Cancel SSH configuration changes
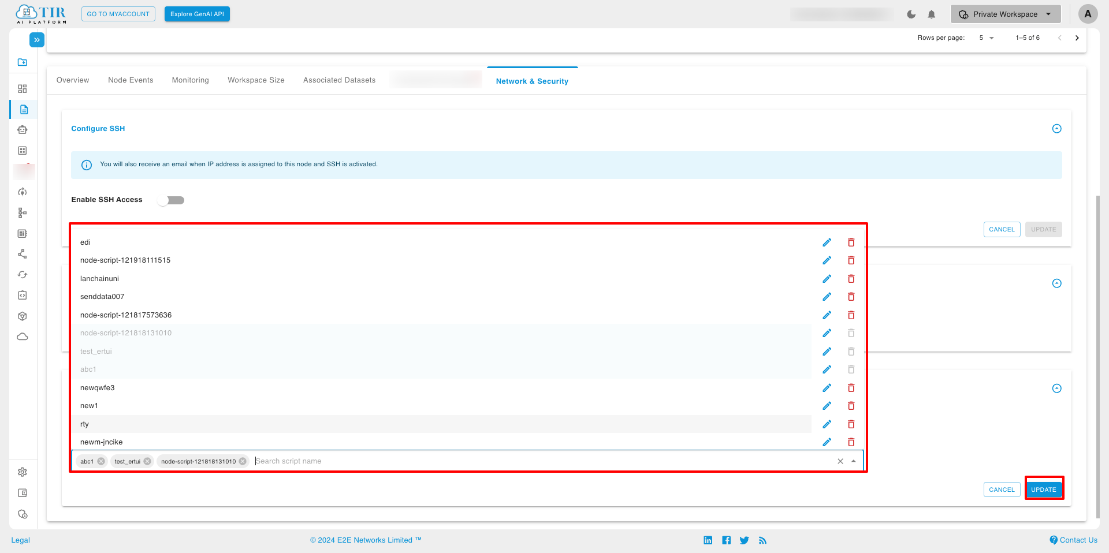 [x=1002, y=229]
